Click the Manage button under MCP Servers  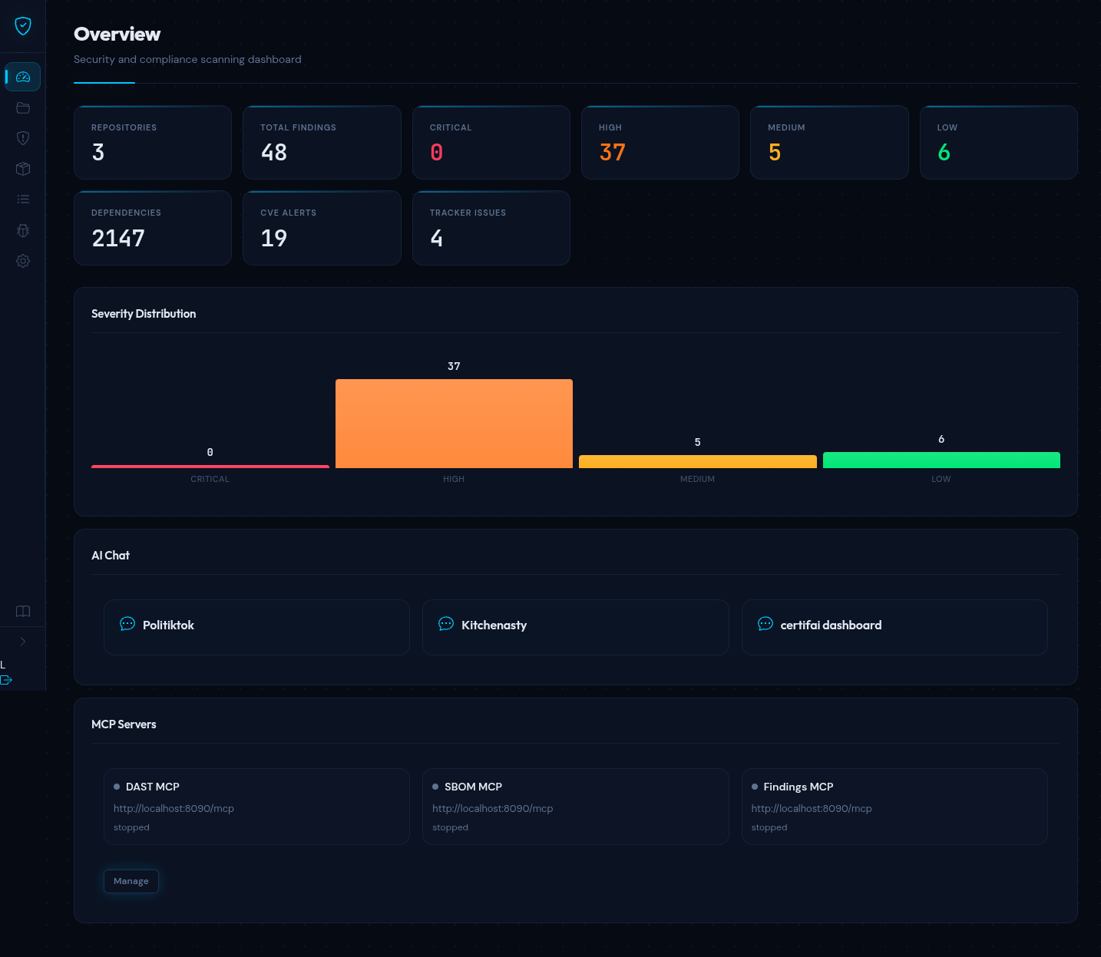(x=131, y=881)
